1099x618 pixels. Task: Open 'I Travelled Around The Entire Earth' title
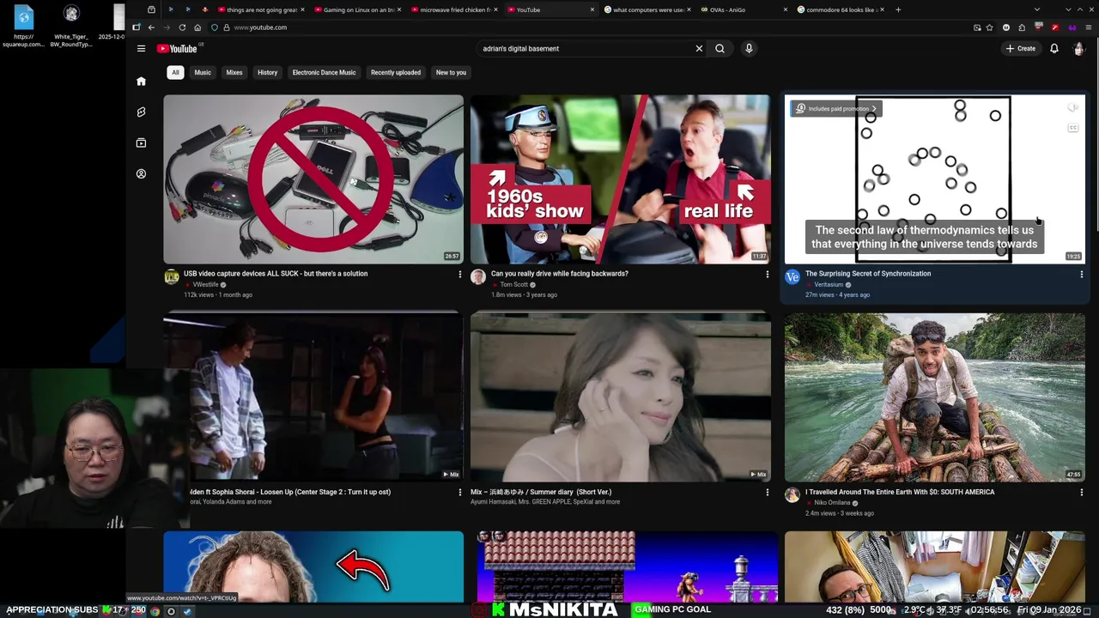click(900, 492)
